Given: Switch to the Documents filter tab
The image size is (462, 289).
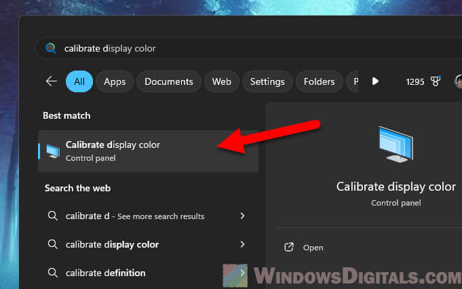Looking at the screenshot, I should click(x=169, y=81).
